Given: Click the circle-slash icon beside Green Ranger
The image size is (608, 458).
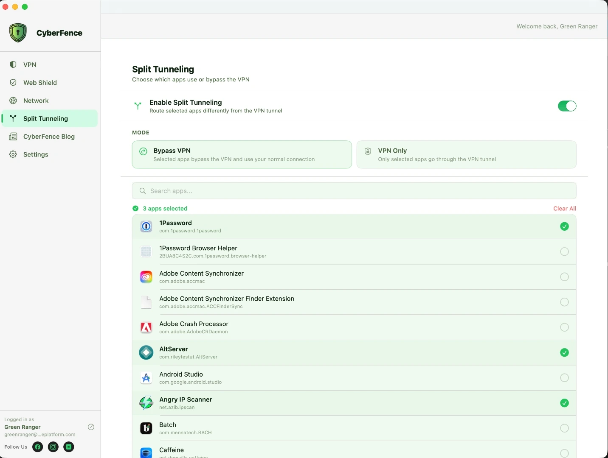Looking at the screenshot, I should (x=91, y=427).
